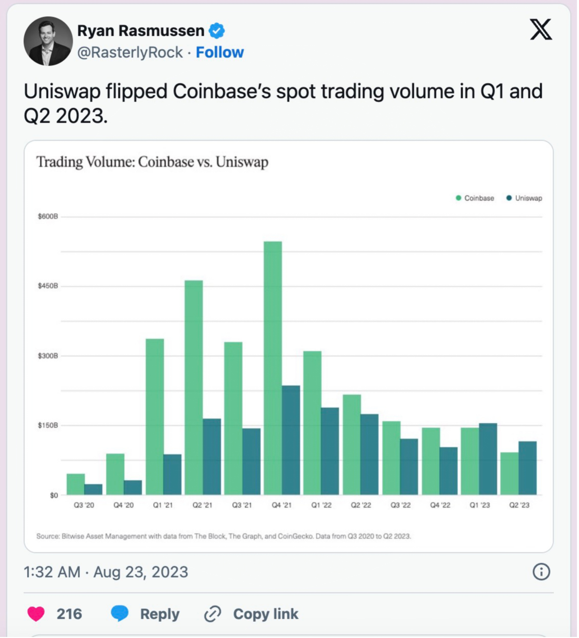This screenshot has height=638, width=579.
Task: Open the @RasterlyRock handle
Action: (x=130, y=52)
